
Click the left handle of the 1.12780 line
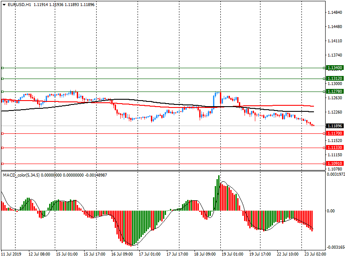tap(3, 92)
